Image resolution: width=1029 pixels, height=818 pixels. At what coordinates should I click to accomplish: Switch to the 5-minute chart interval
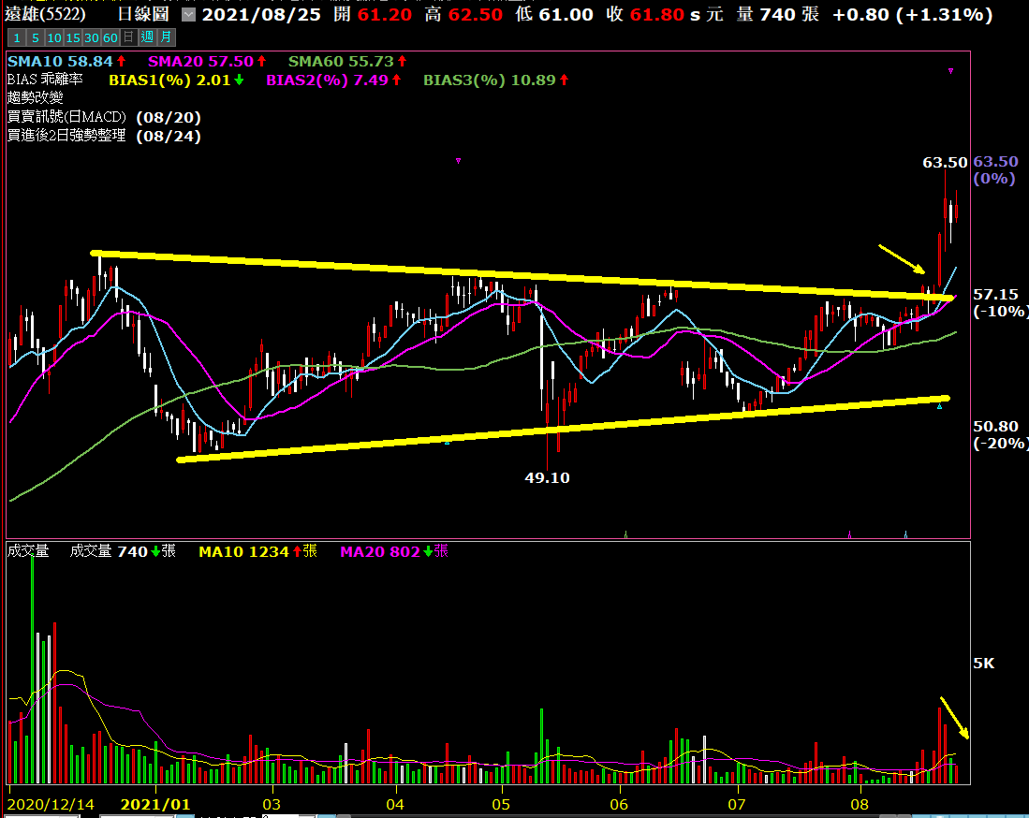pyautogui.click(x=35, y=37)
